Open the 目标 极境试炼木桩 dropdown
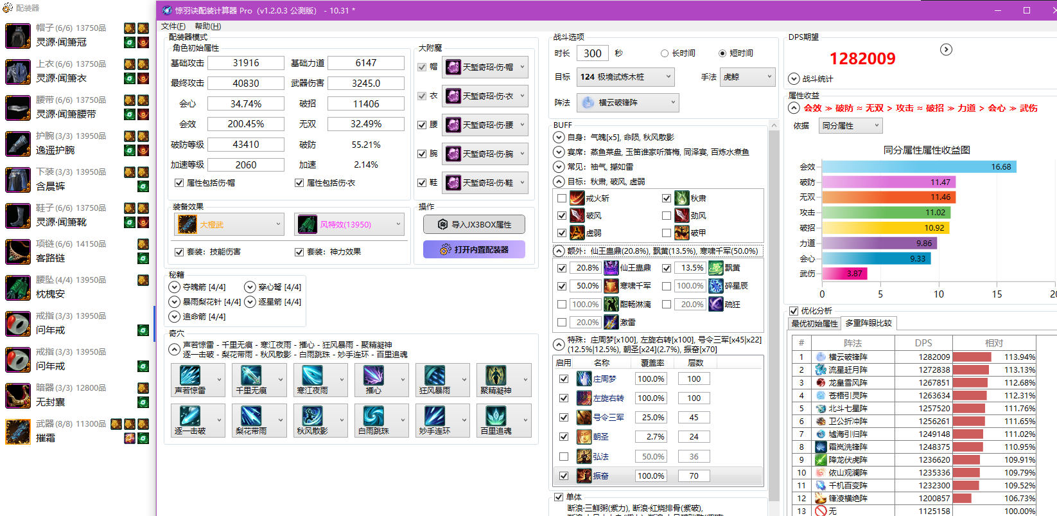Image resolution: width=1057 pixels, height=516 pixels. pyautogui.click(x=625, y=77)
